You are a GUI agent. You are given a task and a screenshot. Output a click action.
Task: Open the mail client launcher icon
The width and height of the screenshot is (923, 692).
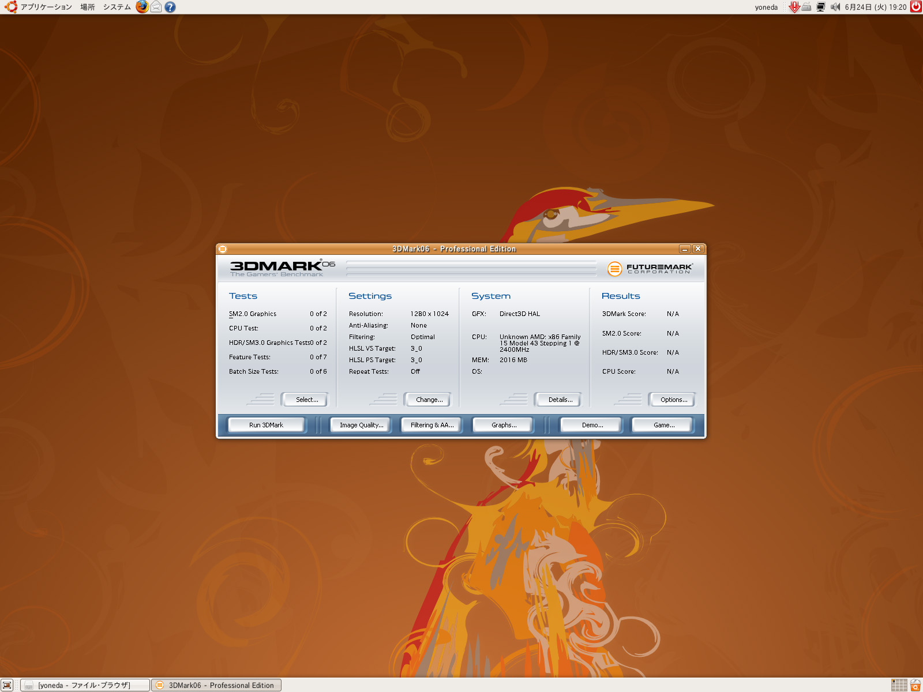click(x=156, y=7)
